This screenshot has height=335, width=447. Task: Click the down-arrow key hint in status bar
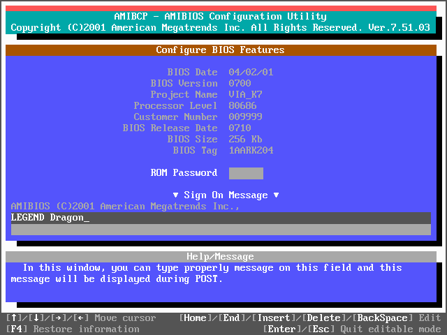coord(36,318)
